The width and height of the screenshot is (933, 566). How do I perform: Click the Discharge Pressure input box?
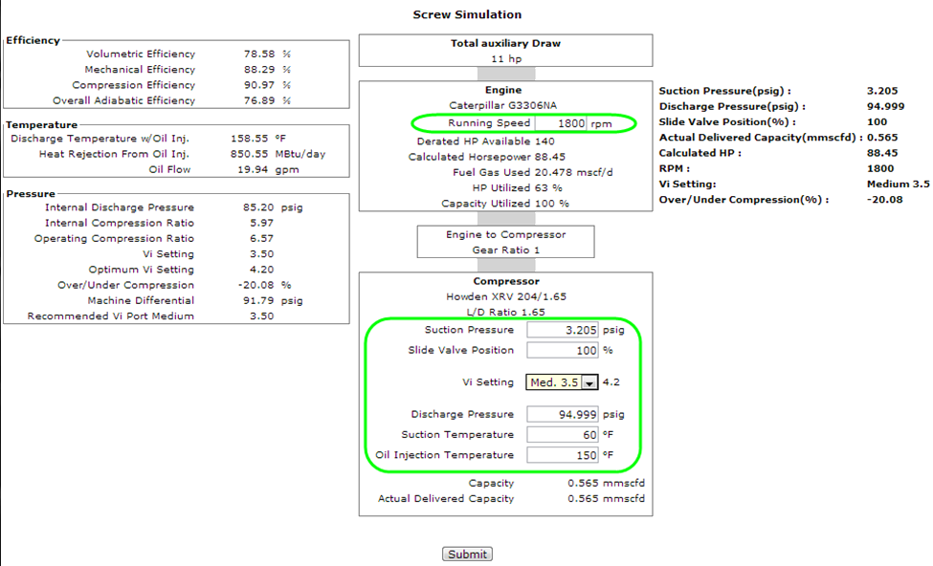[563, 415]
